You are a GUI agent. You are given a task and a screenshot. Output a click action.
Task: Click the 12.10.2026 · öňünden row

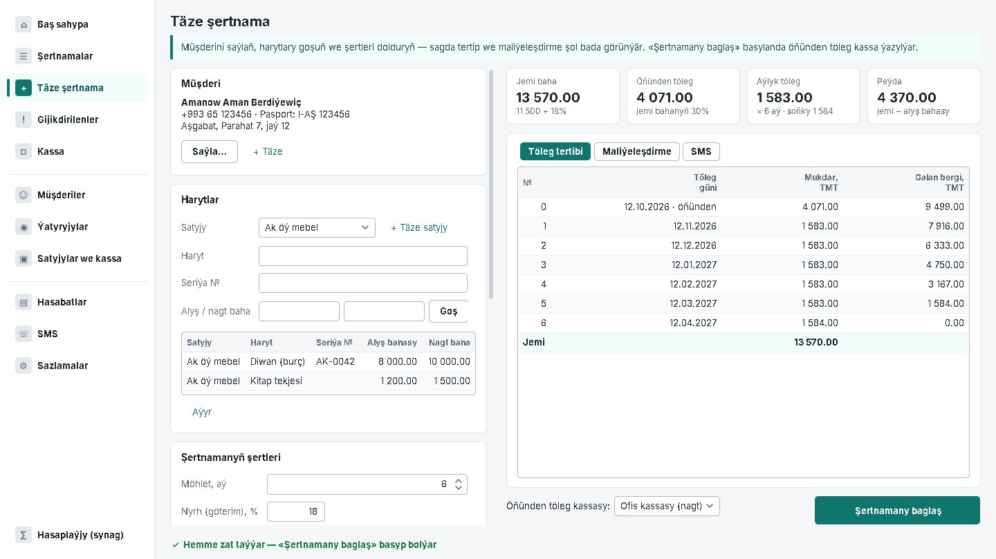coord(744,207)
